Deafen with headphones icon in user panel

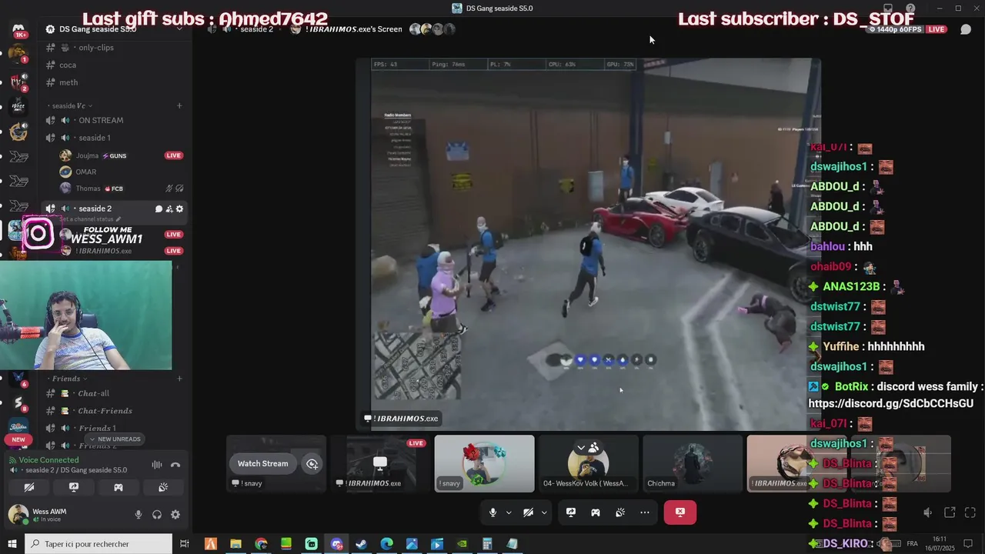(x=157, y=515)
